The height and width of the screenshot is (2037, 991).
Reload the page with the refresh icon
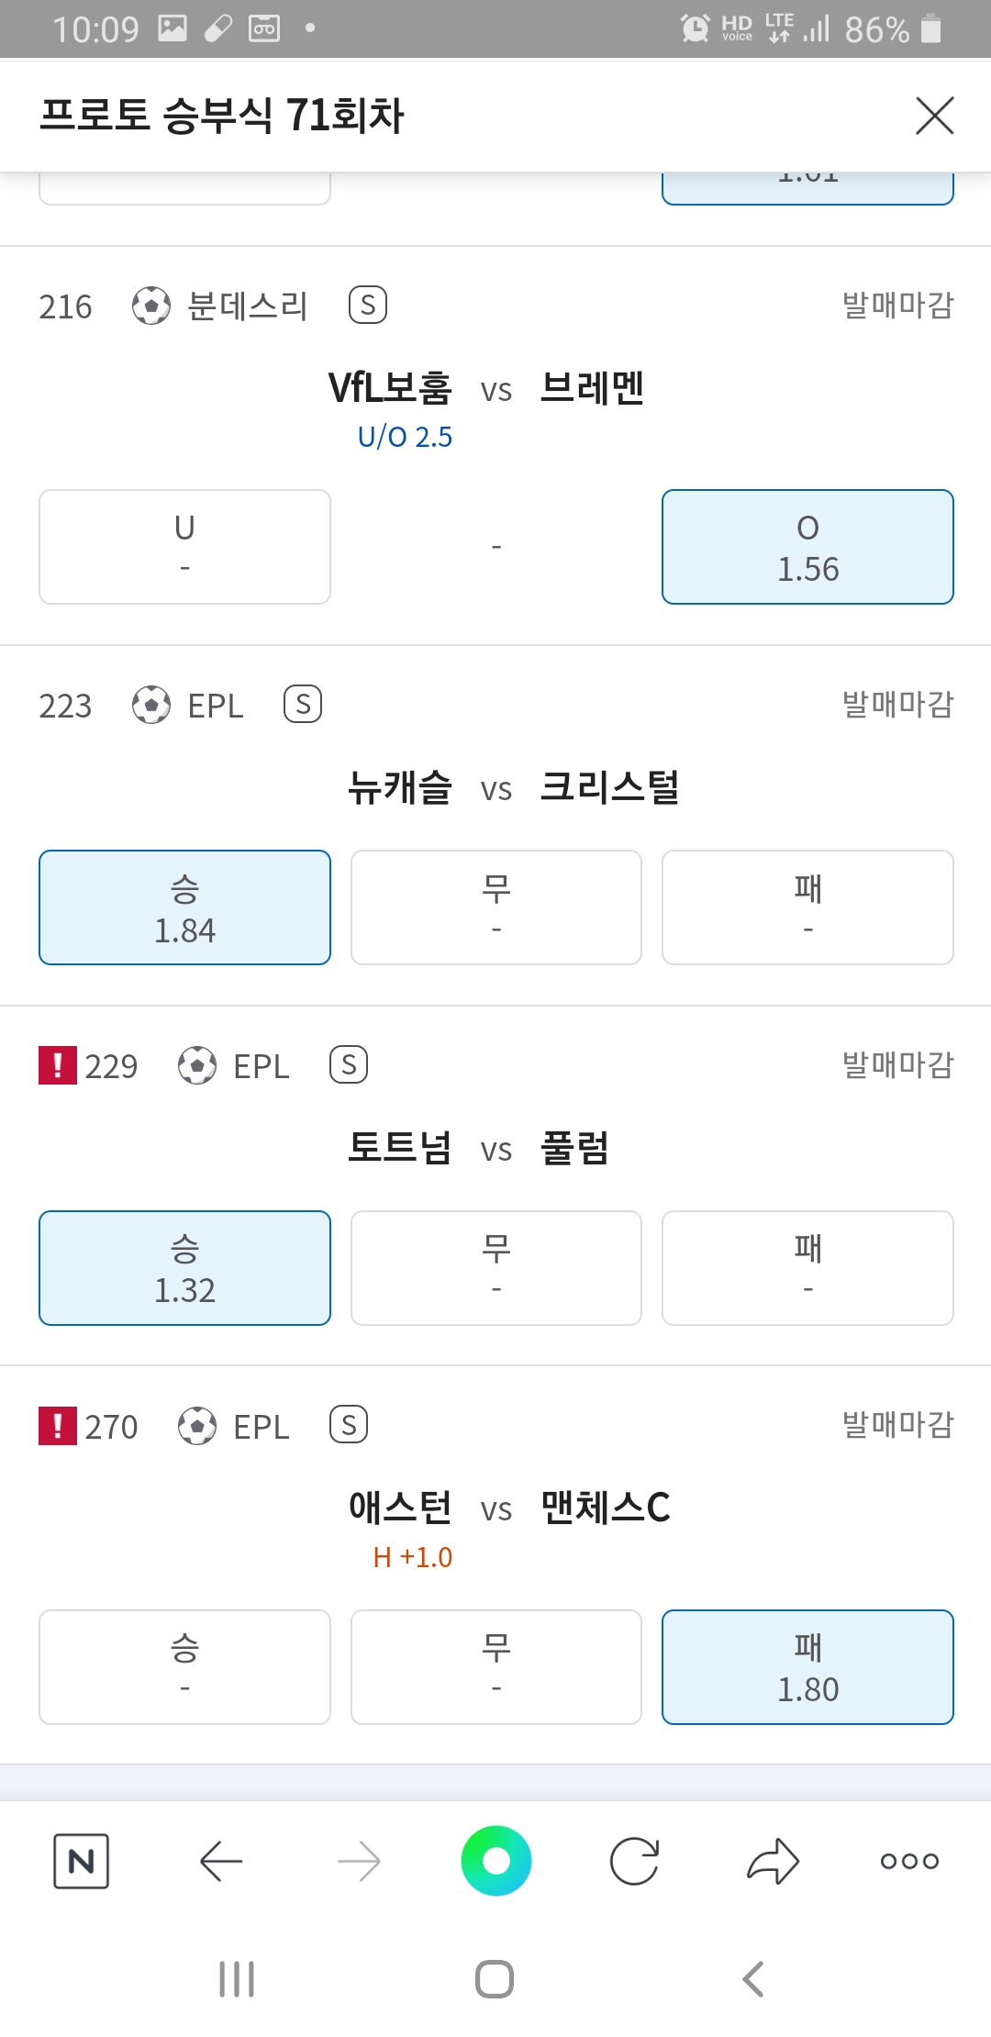[634, 1861]
